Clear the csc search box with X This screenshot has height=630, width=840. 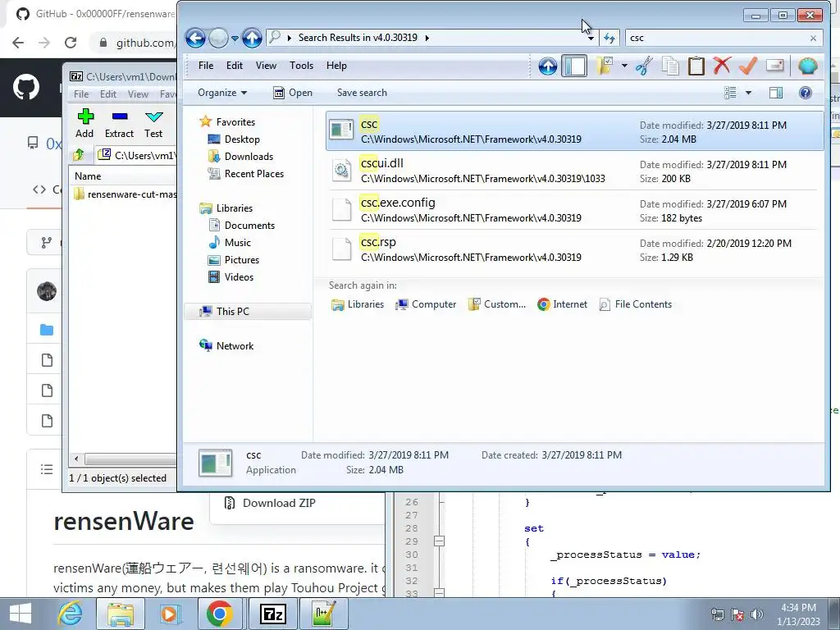point(813,38)
